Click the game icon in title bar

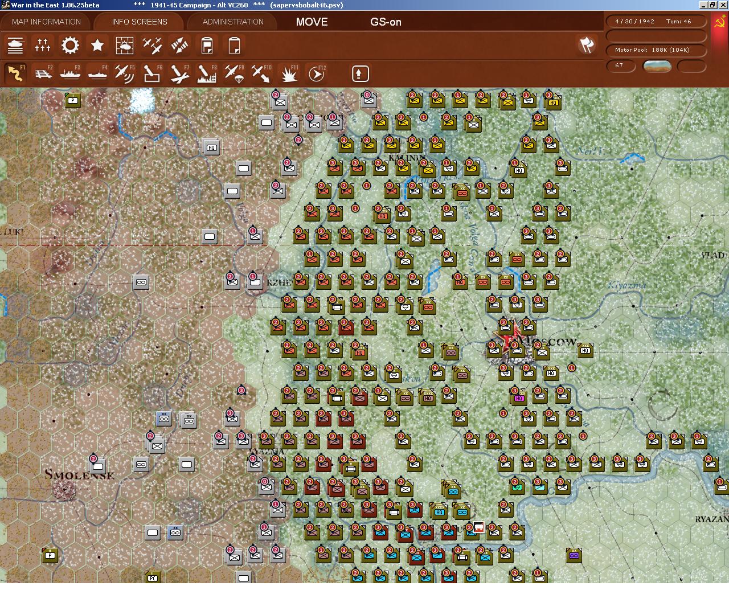5,5
